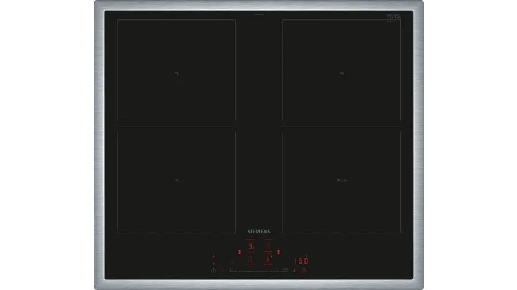The height and width of the screenshot is (290, 517).
Task: Tap the bottom-right cooking zone center marker
Action: (x=342, y=181)
